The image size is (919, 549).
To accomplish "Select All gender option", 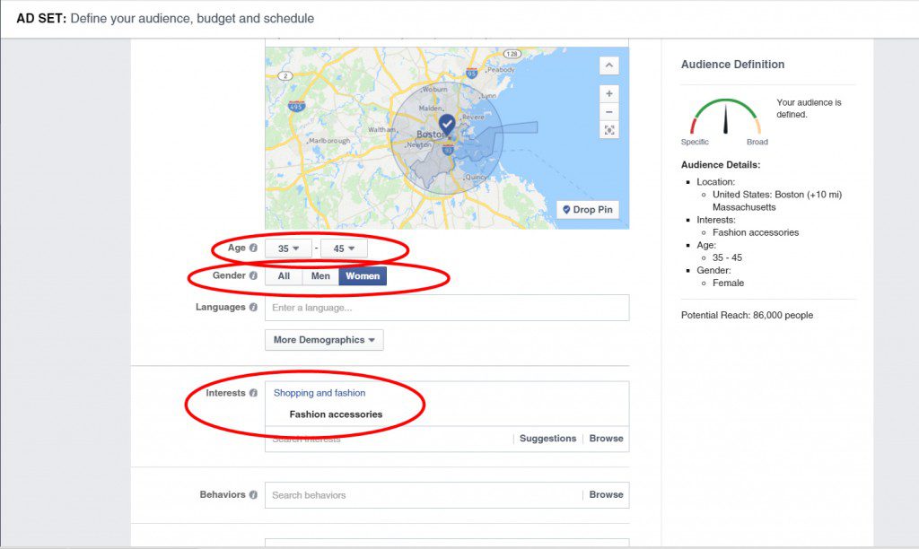I will pyautogui.click(x=284, y=276).
